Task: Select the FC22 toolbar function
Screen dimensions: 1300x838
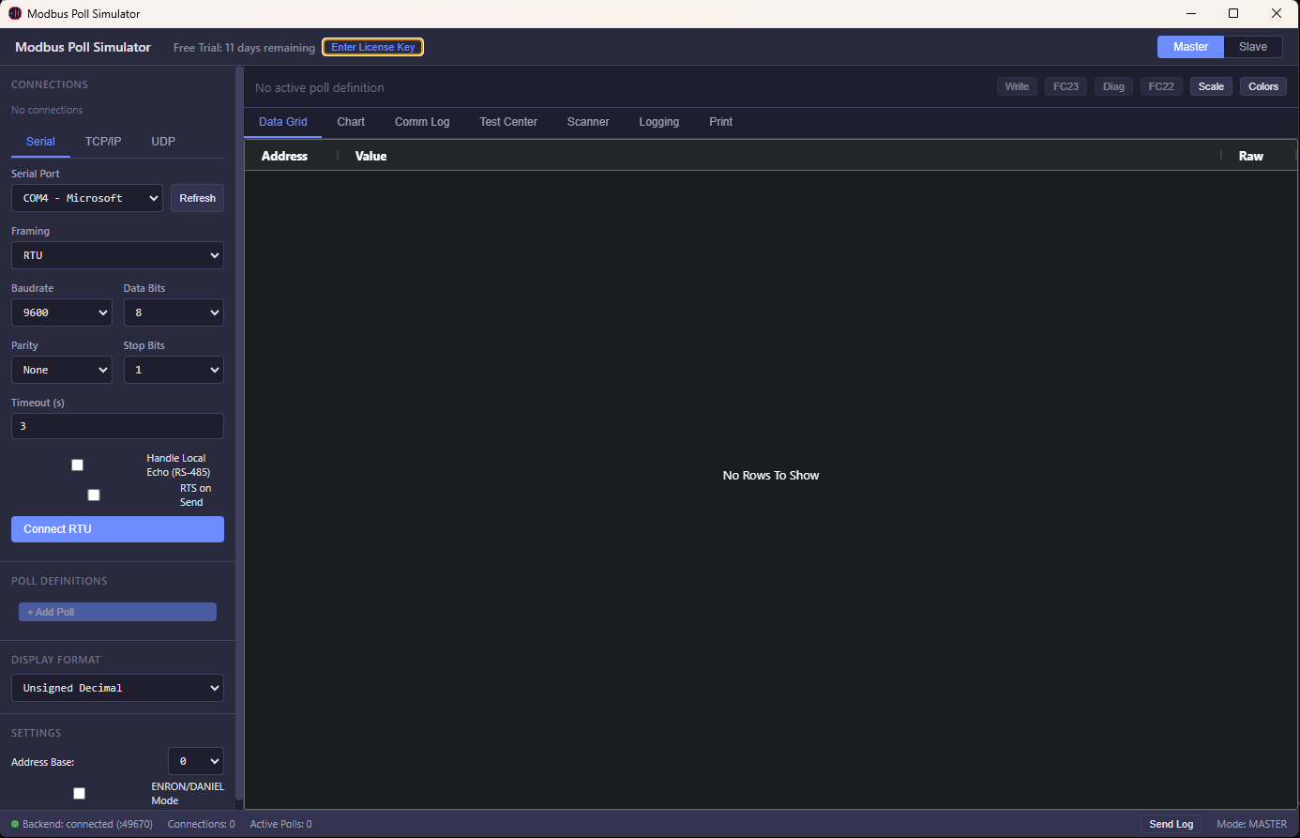Action: point(1161,85)
